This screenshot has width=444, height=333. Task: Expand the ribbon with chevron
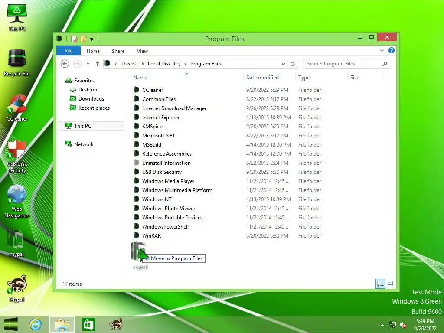click(382, 51)
